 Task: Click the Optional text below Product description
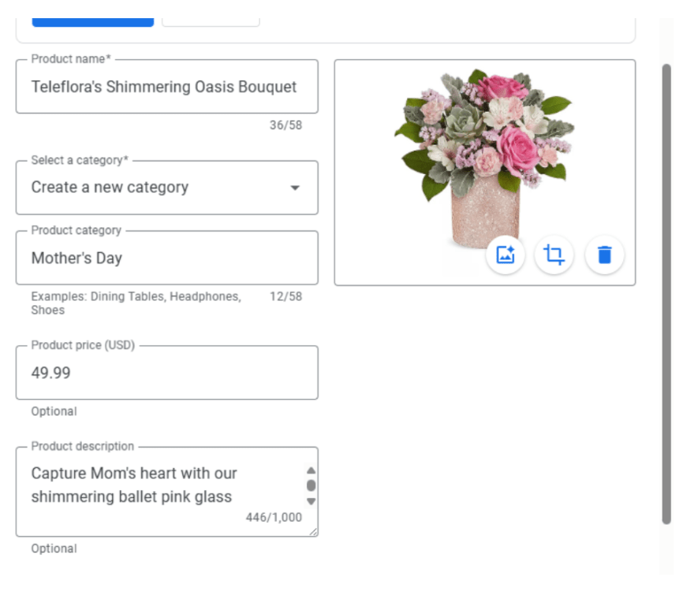tap(54, 549)
